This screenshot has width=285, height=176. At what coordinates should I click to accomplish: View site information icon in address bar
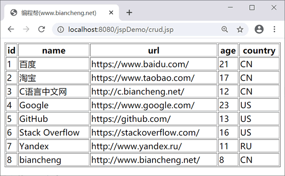click(60, 29)
